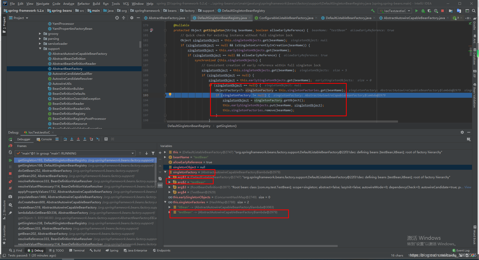Image resolution: width=479 pixels, height=260 pixels.
Task: Open Search Everywhere with the magnifier icon
Action: (474, 11)
